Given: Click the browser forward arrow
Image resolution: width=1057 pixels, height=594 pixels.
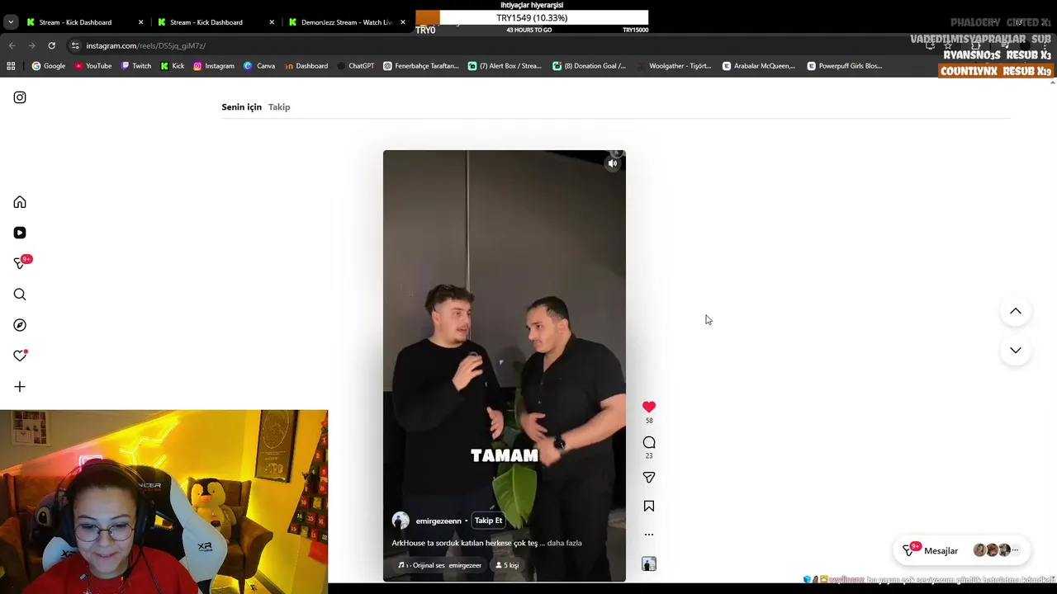Looking at the screenshot, I should 31,45.
